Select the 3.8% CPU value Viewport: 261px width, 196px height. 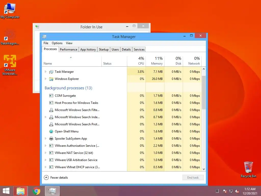[x=141, y=72]
